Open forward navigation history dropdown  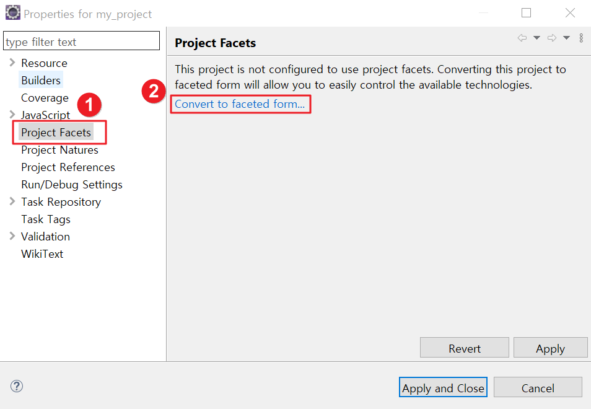566,38
